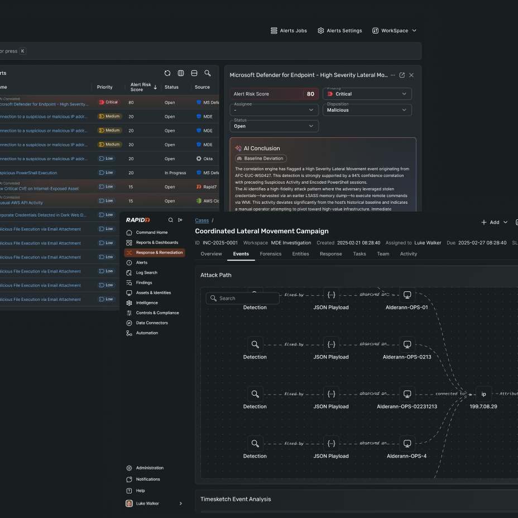This screenshot has height=518, width=518.
Task: Open Reports & Dashboards in sidebar
Action: [155, 243]
